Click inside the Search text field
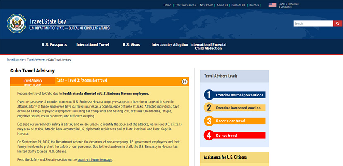This screenshot has width=343, height=166. [x=313, y=23]
